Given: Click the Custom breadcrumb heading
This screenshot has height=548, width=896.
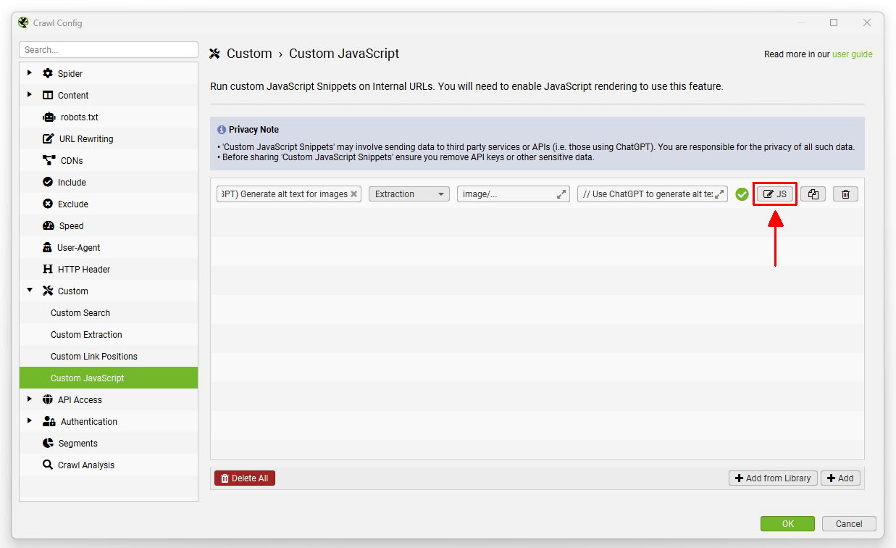Looking at the screenshot, I should [249, 54].
